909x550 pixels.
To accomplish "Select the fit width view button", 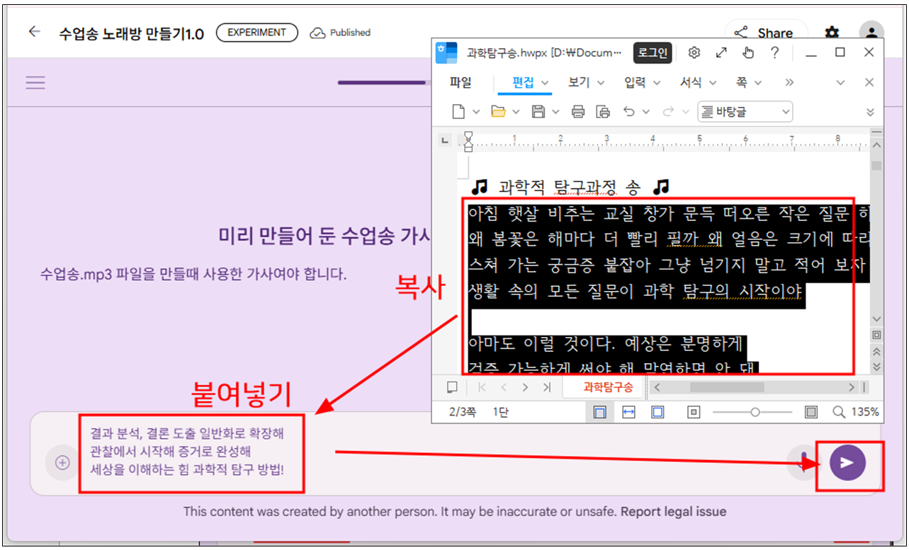I will [628, 412].
